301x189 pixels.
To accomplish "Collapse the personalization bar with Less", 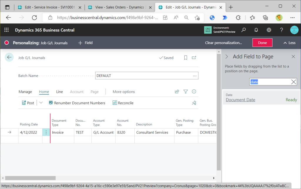I will point(290,43).
